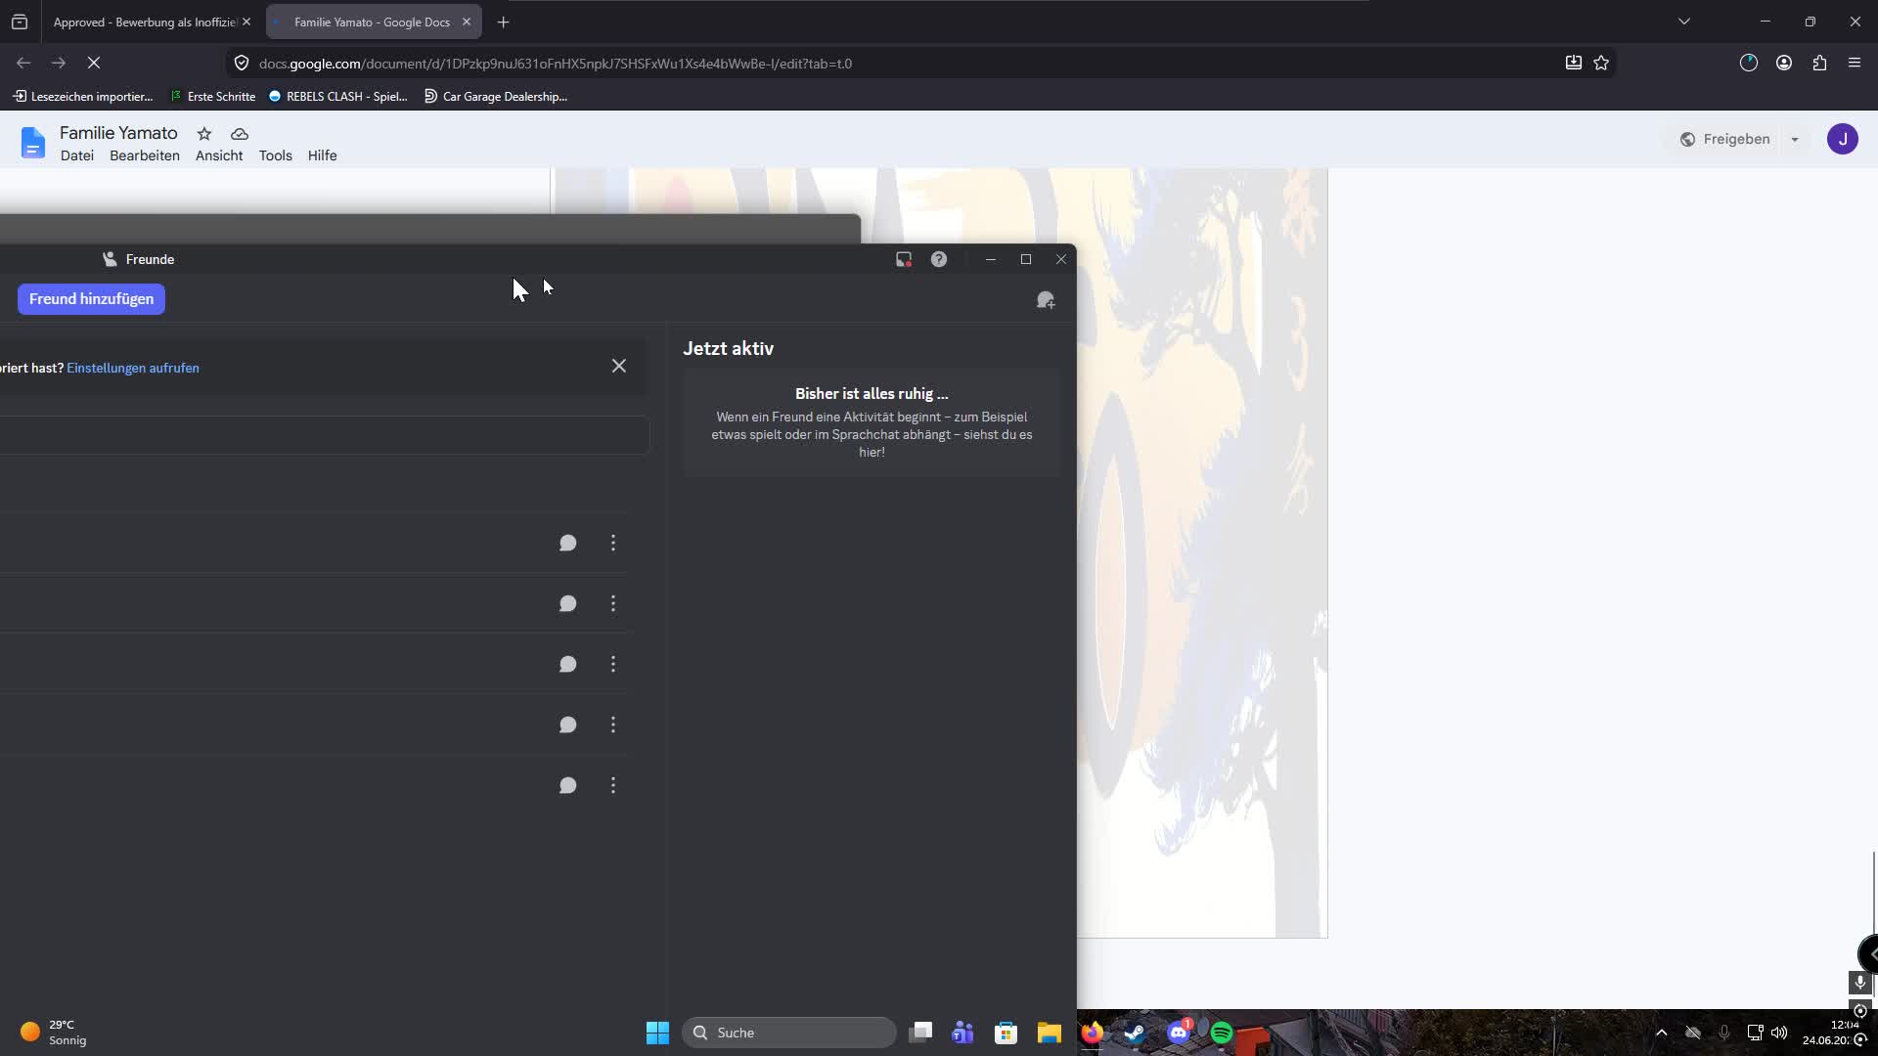The width and height of the screenshot is (1878, 1056).
Task: Open the browser tab list chevron
Action: click(1684, 22)
